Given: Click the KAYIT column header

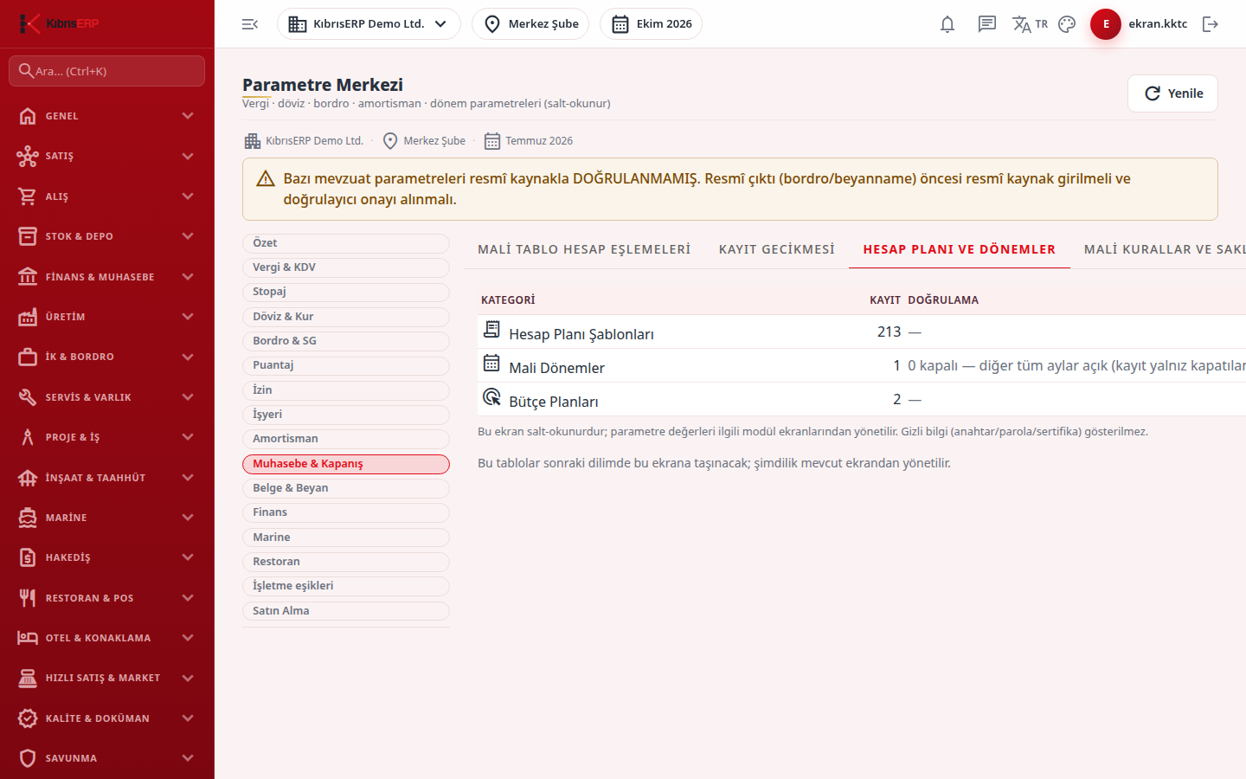Looking at the screenshot, I should (885, 300).
